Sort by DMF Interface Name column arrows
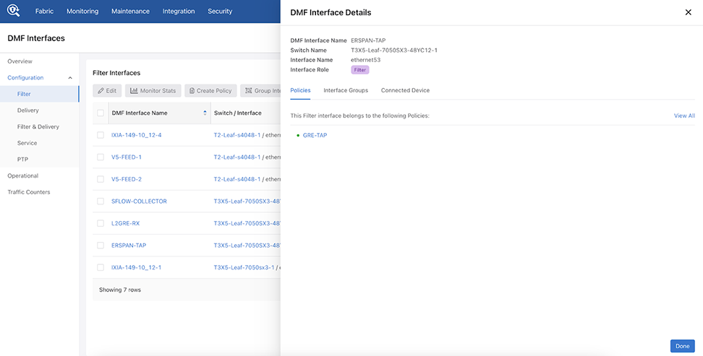The height and width of the screenshot is (356, 703). (x=205, y=113)
